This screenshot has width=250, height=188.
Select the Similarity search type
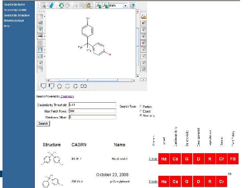pos(141,116)
